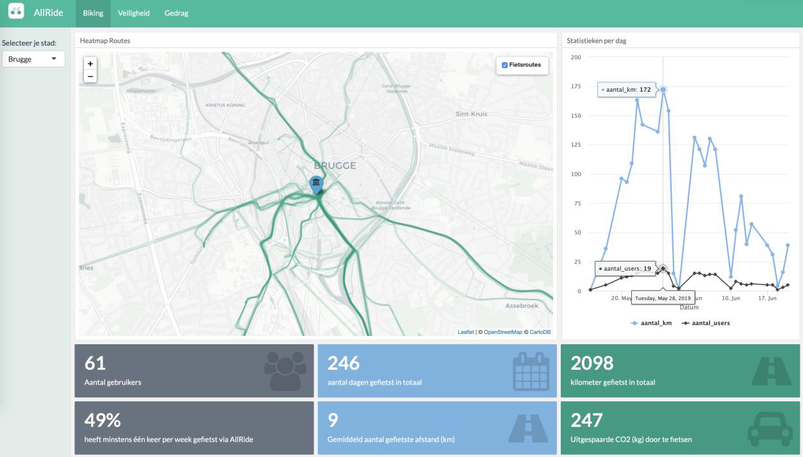Zoom out the map with minus button
This screenshot has width=803, height=457.
(x=90, y=77)
